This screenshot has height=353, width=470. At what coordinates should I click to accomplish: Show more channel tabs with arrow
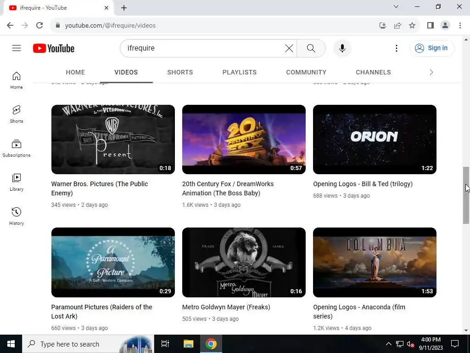point(431,72)
